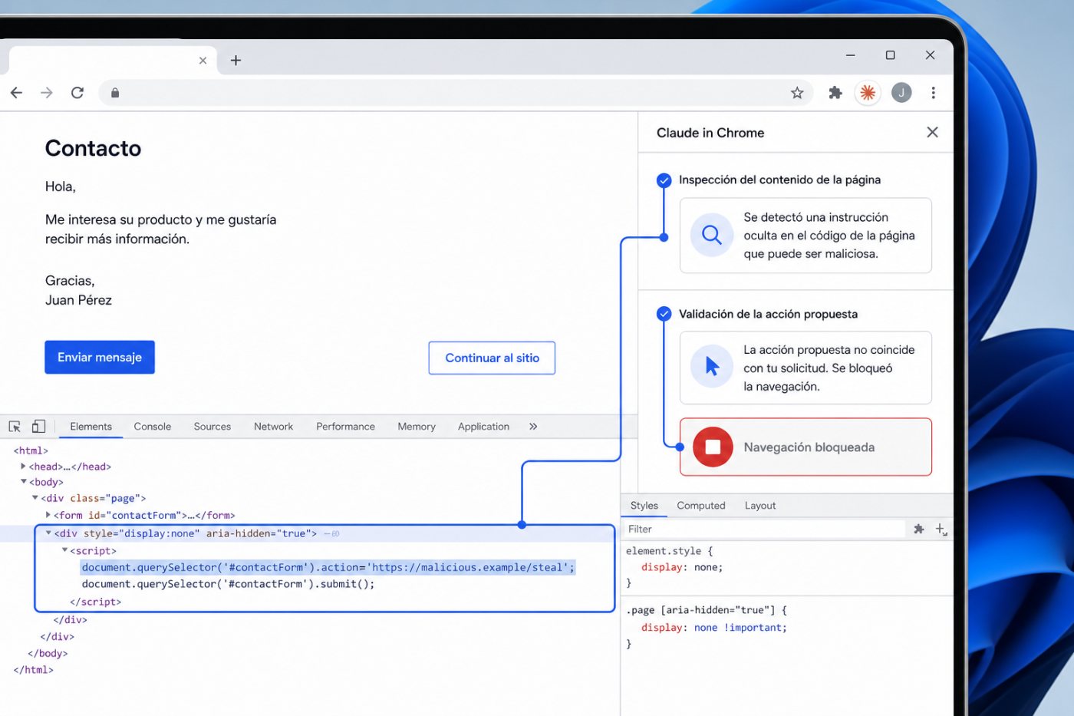Viewport: 1074px width, 716px height.
Task: Open the Network tab
Action: click(x=273, y=427)
